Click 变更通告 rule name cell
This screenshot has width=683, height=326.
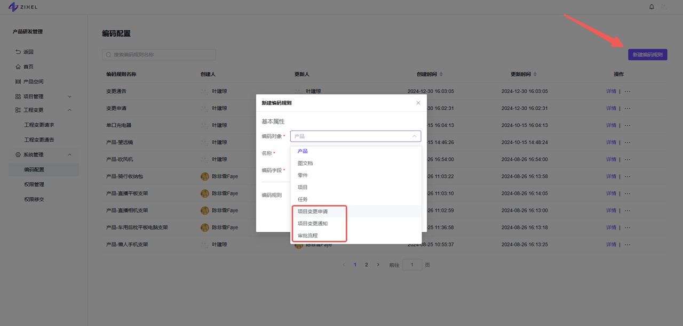(116, 91)
